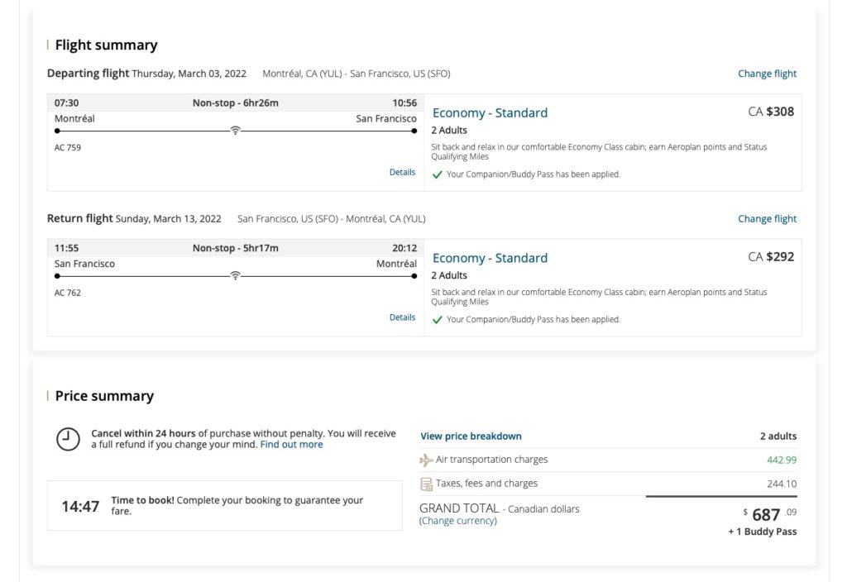847x582 pixels.
Task: Click the 24-hour cancellation clock icon
Action: (x=68, y=439)
